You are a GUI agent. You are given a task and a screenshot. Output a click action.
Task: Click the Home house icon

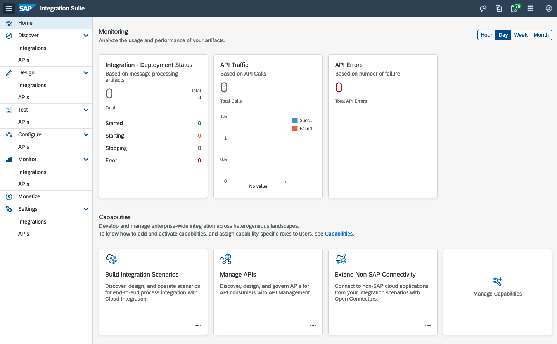click(x=9, y=23)
